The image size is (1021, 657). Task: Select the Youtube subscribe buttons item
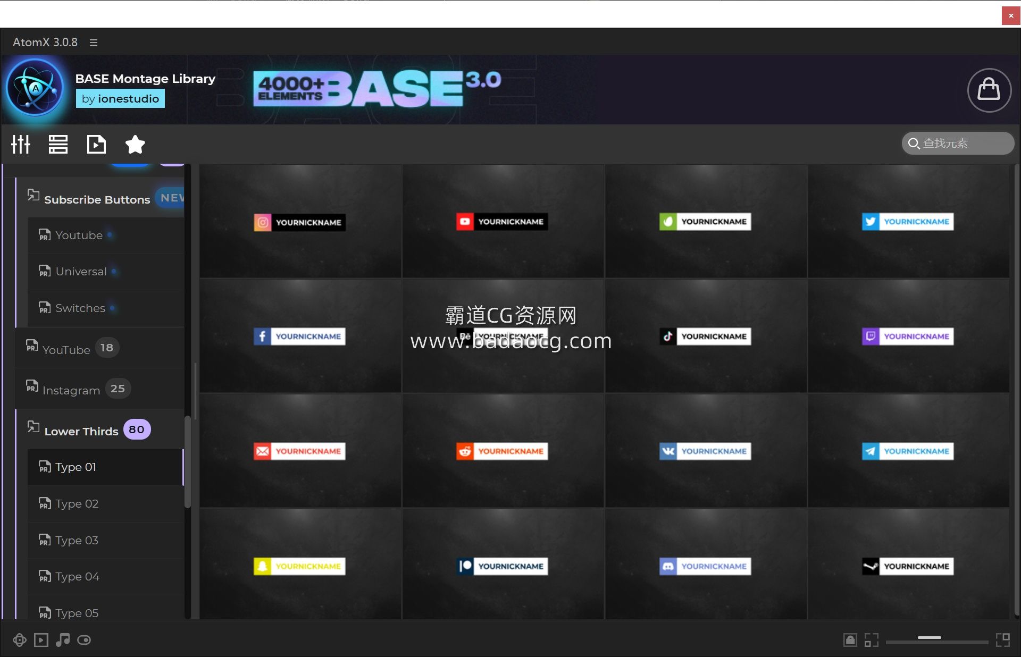(x=106, y=235)
